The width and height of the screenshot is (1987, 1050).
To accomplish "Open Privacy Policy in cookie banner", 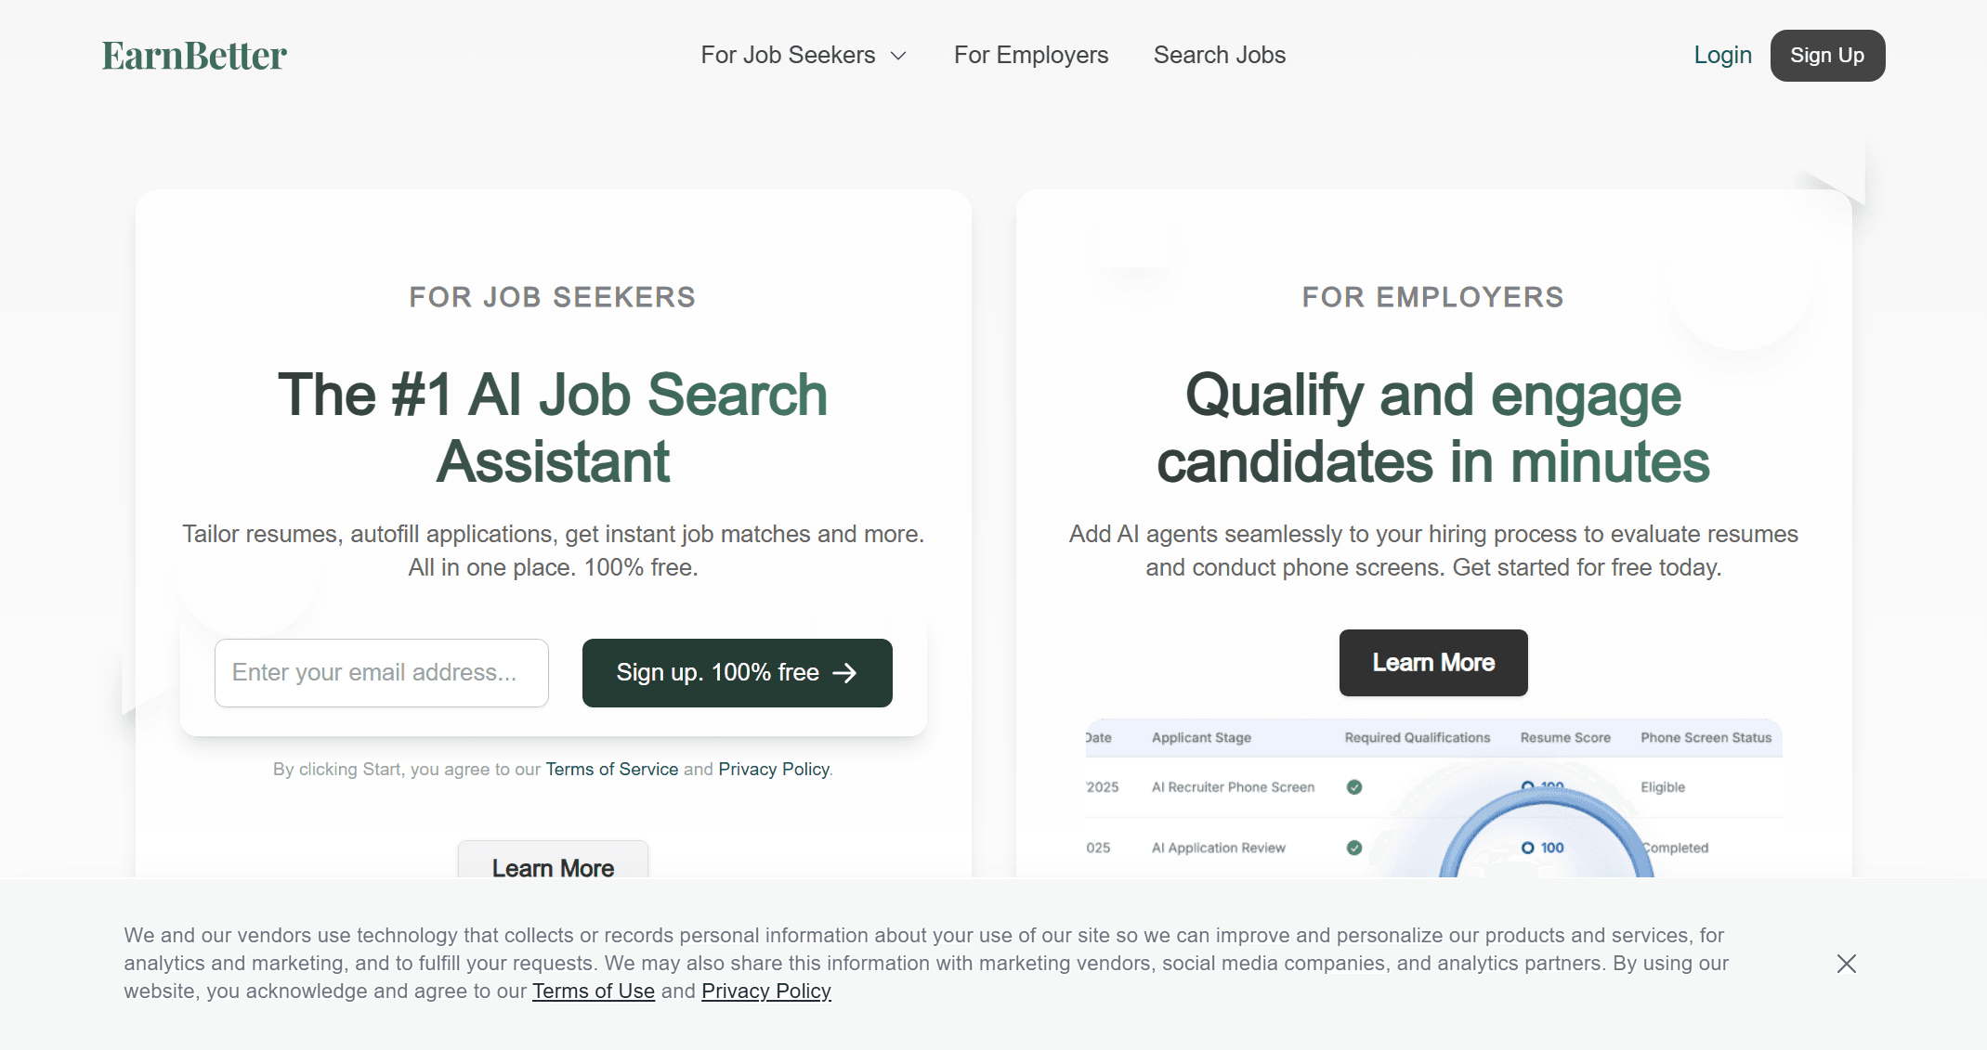I will 765,992.
